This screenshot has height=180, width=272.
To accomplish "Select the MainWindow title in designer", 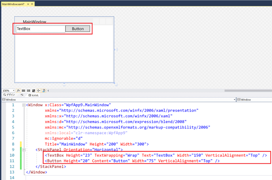I will (x=34, y=22).
